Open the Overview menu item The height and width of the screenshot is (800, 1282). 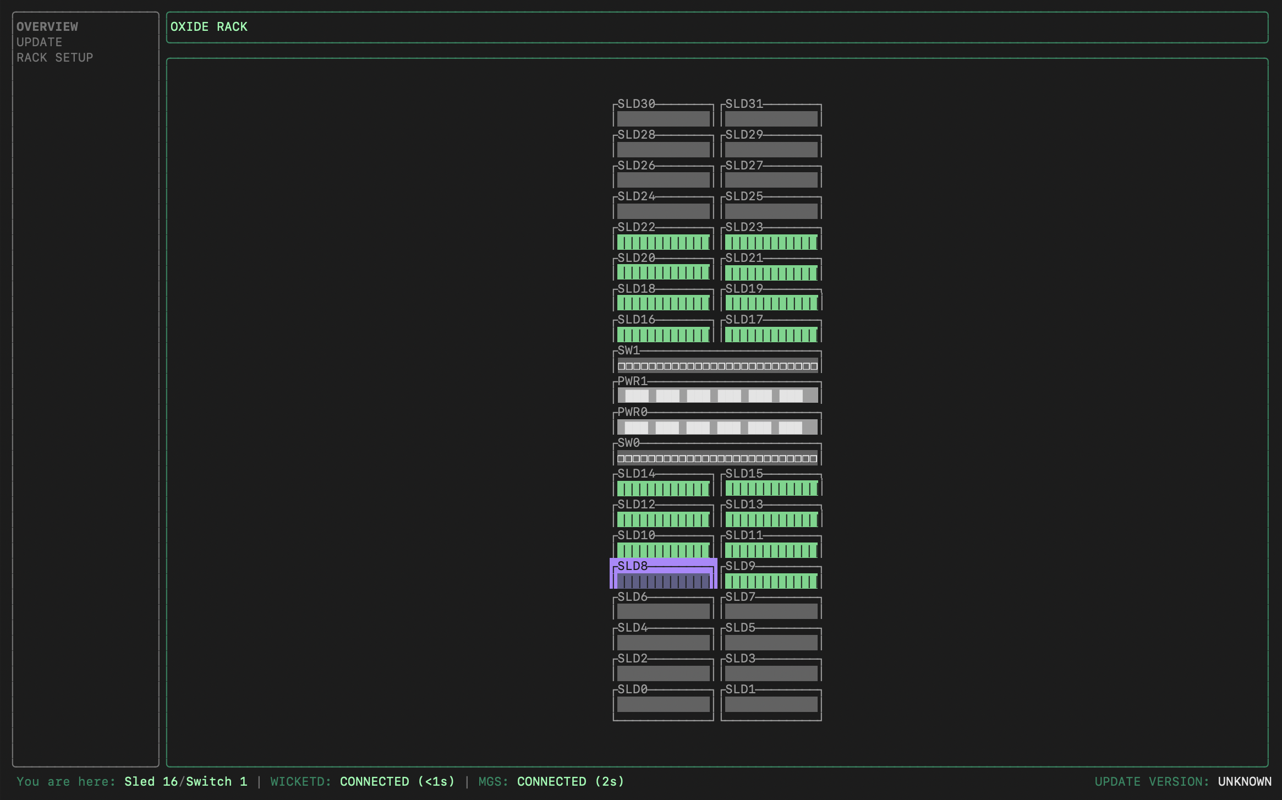[47, 26]
